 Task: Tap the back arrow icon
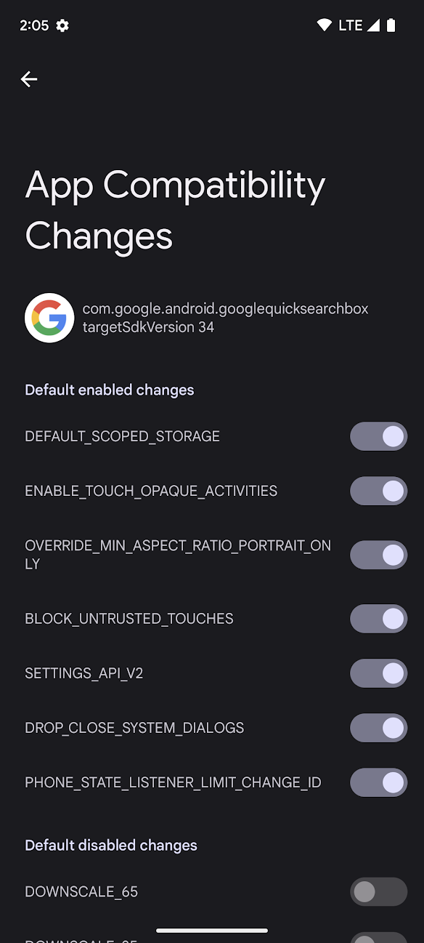pos(29,79)
